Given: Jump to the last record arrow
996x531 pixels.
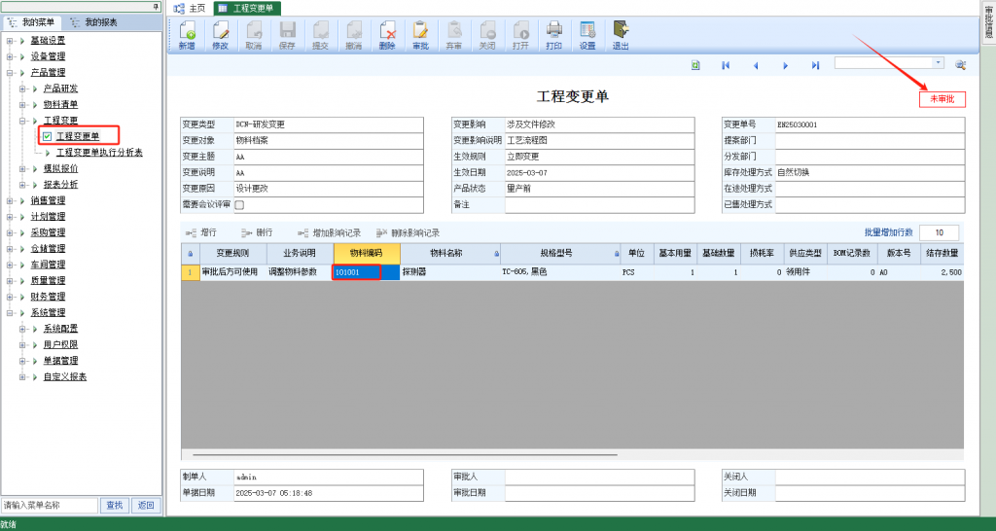Looking at the screenshot, I should click(x=816, y=65).
